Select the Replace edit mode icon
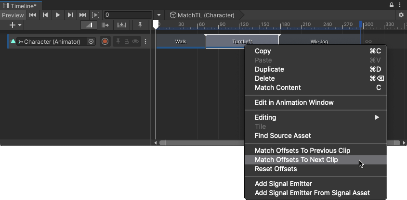Viewport: 407px width, 200px height. pos(122,25)
